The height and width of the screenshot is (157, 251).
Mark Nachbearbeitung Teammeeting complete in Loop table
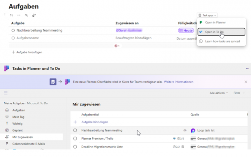13,31
